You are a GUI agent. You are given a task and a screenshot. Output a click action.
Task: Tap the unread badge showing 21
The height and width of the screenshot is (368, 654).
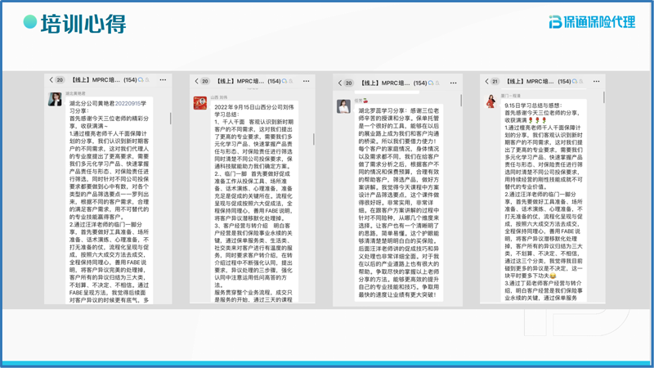495,81
